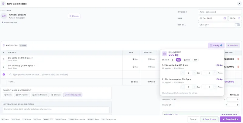Screen dimensions: 243x123
Task: Increase thumsup Box quantity in weight popup
Action: (x=194, y=87)
